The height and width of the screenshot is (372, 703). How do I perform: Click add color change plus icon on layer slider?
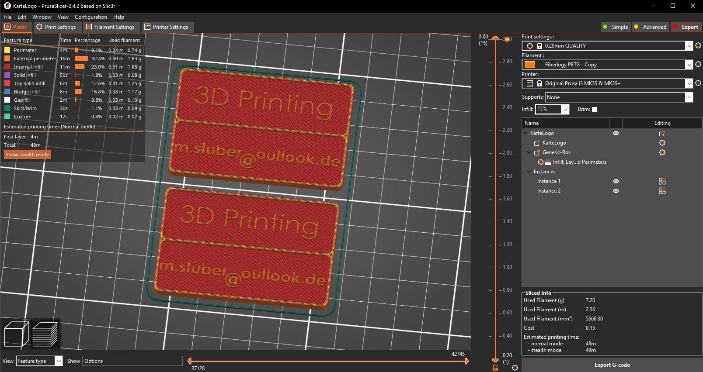[x=507, y=39]
